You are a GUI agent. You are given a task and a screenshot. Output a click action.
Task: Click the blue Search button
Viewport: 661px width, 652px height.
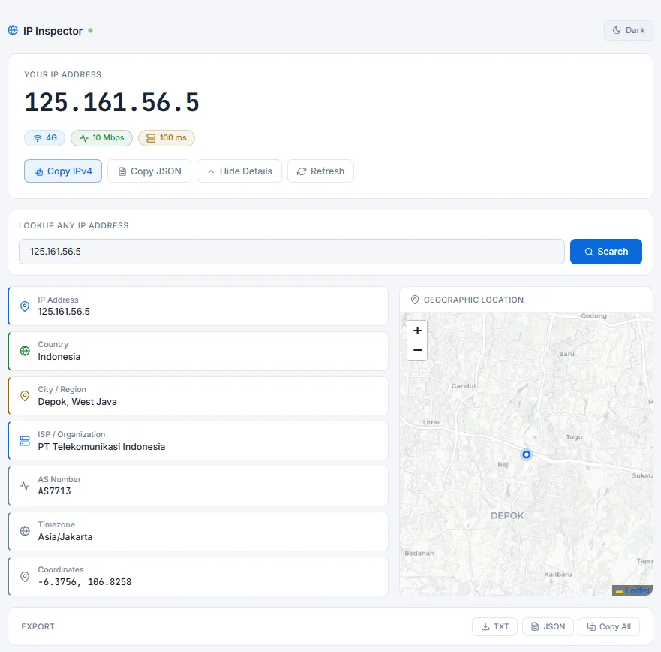605,252
